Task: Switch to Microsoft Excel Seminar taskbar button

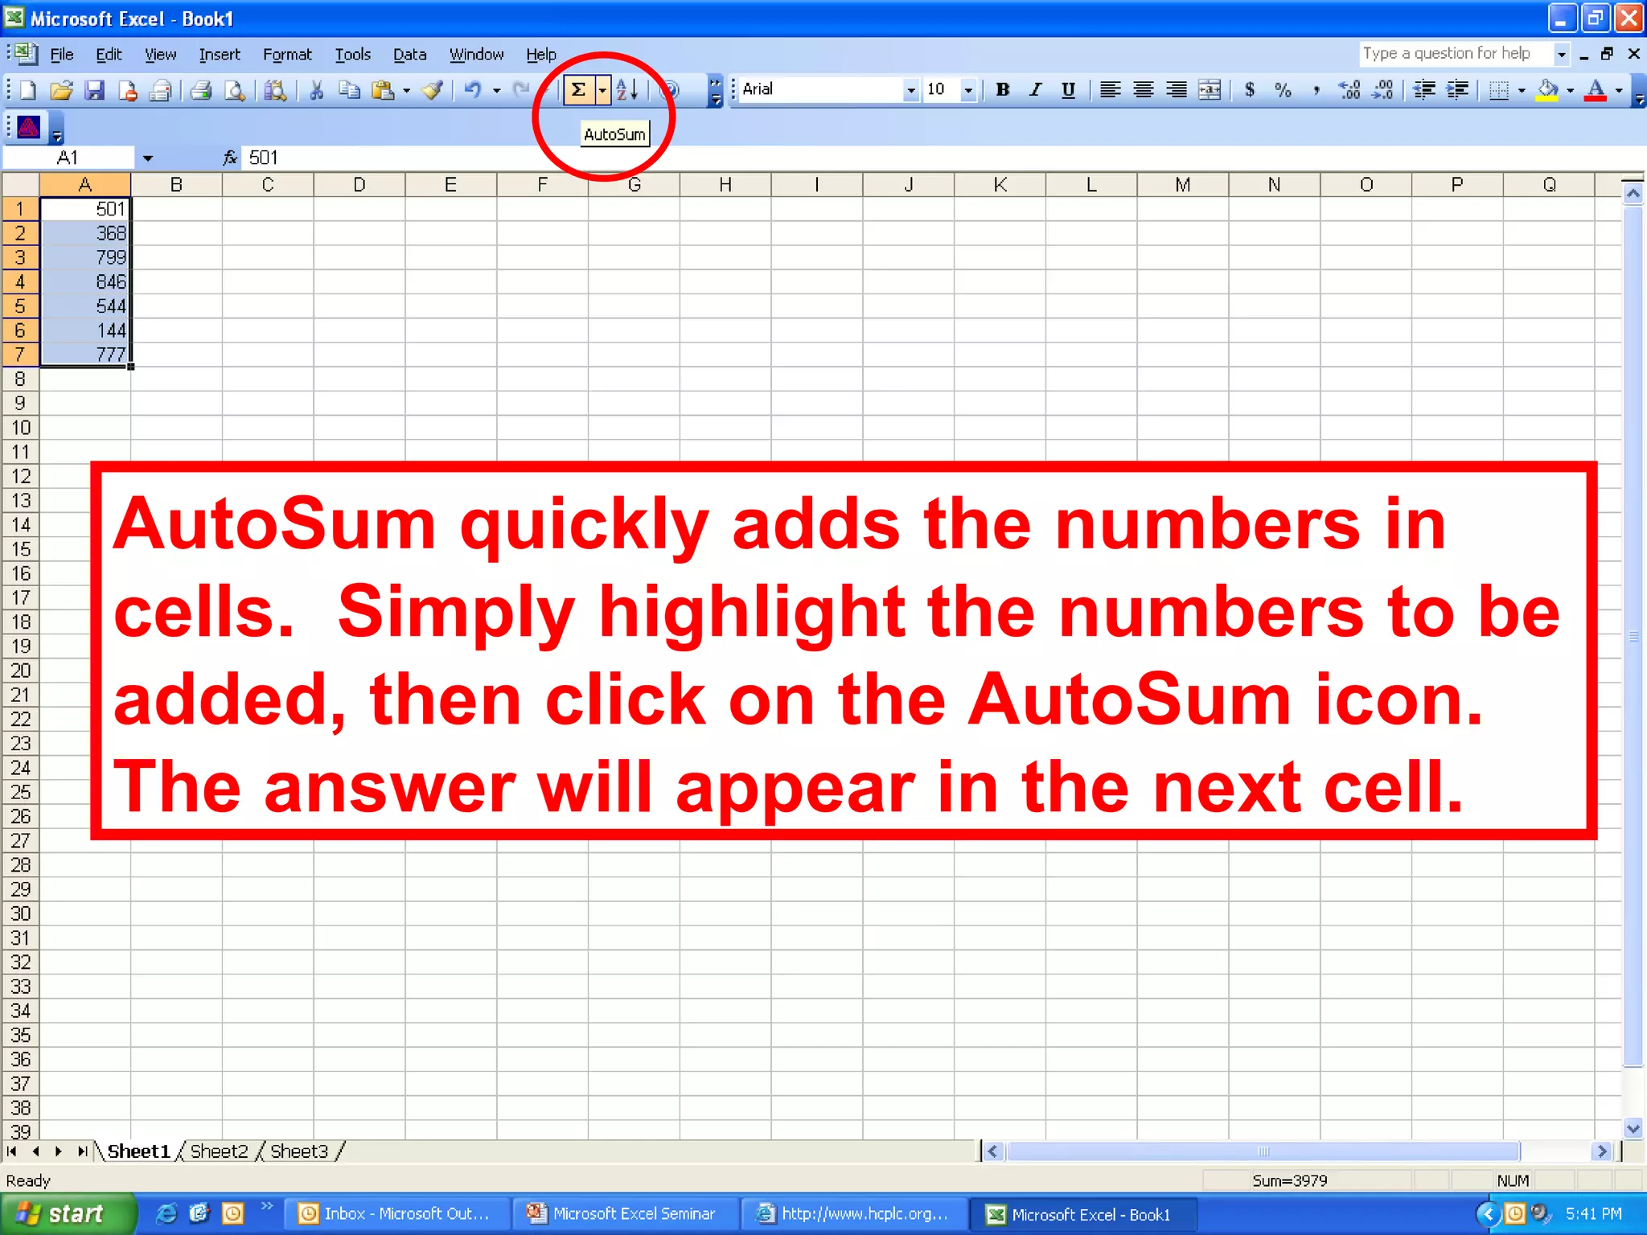Action: [625, 1214]
